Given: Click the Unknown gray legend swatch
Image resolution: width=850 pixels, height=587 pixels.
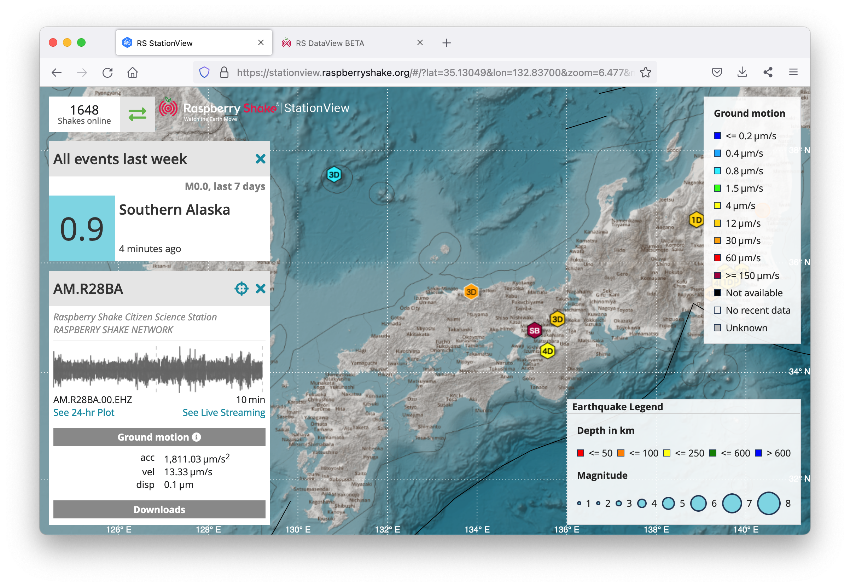Looking at the screenshot, I should [717, 328].
